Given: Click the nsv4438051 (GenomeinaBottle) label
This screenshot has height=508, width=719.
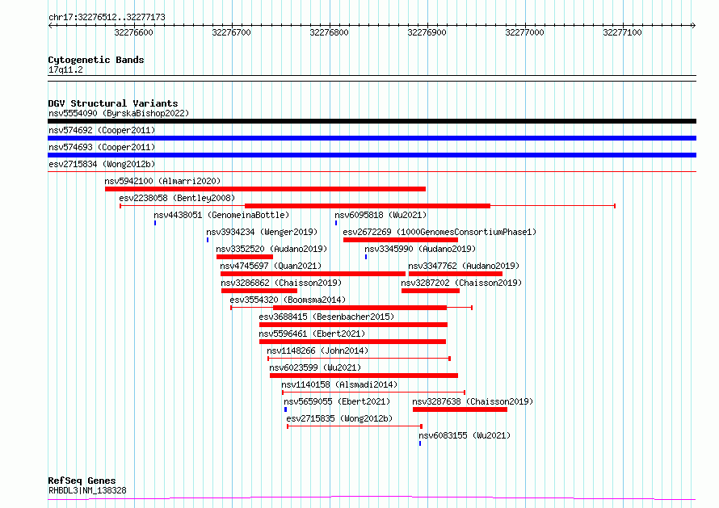Looking at the screenshot, I should point(221,215).
